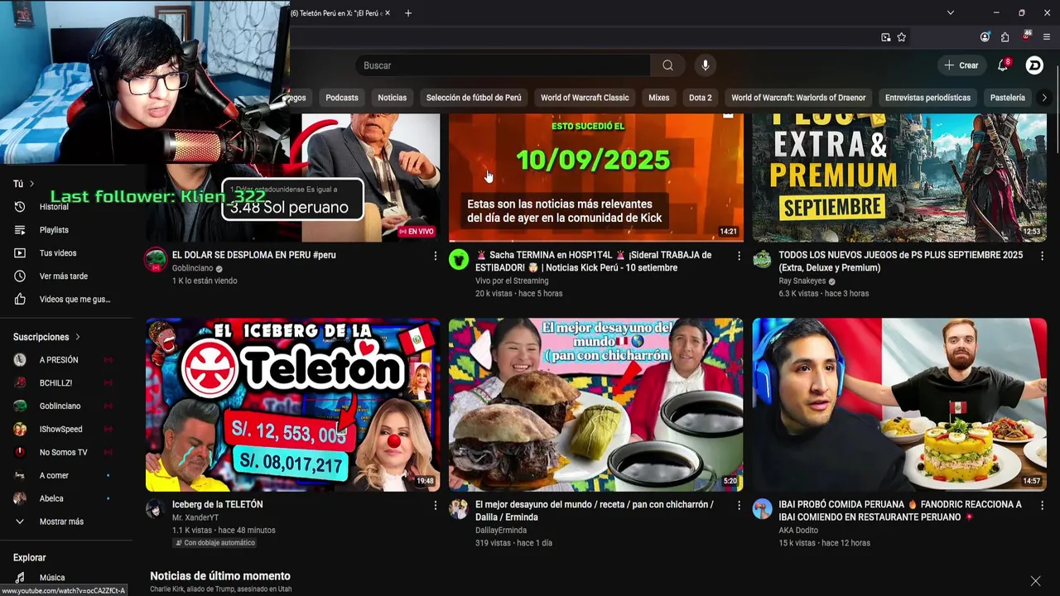
Task: Click Iceberg de la TELETÓN title
Action: (x=218, y=504)
